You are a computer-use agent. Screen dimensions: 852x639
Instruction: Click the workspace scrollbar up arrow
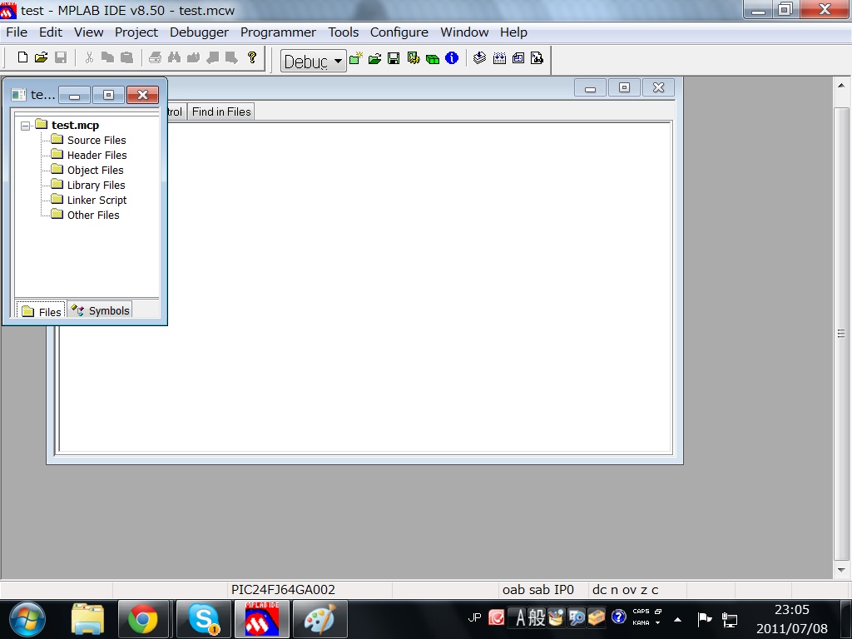(x=841, y=86)
